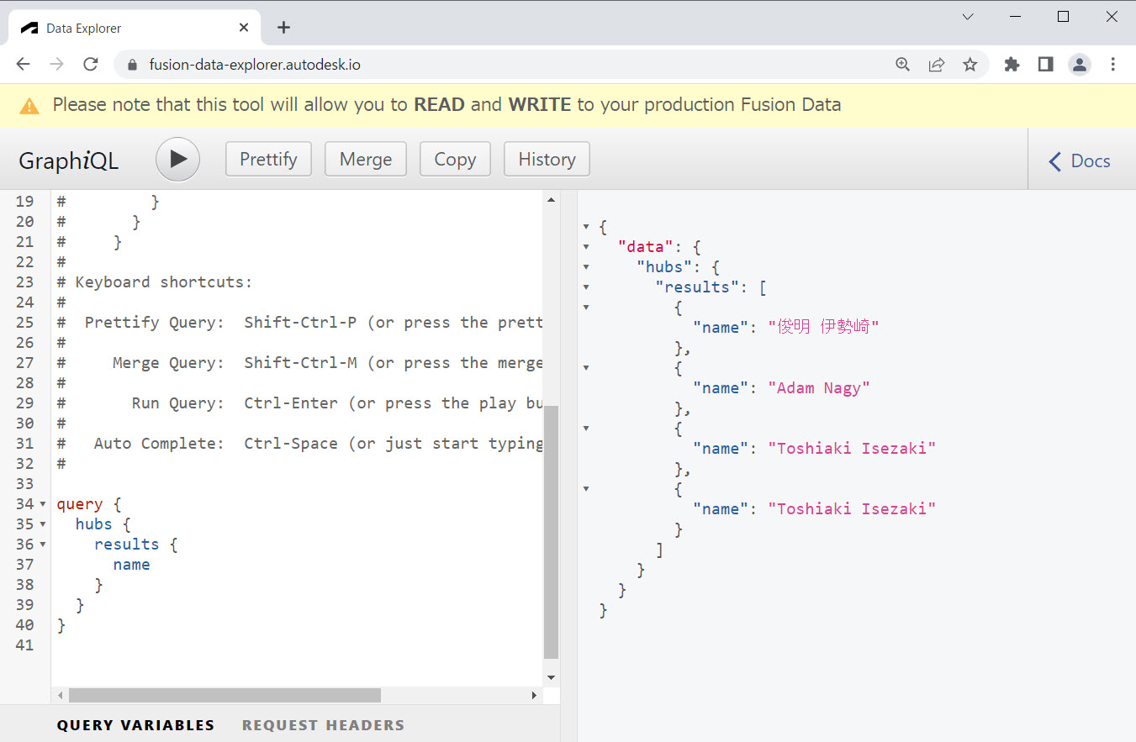Open the Query Variables pane

[135, 725]
